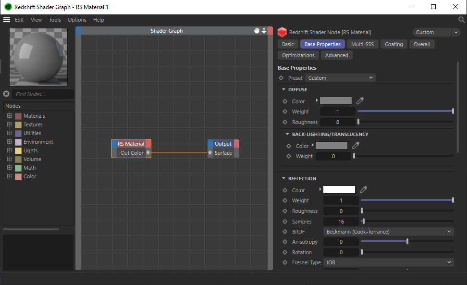467x285 pixels.
Task: Select the Base Properties tab
Action: pos(322,44)
